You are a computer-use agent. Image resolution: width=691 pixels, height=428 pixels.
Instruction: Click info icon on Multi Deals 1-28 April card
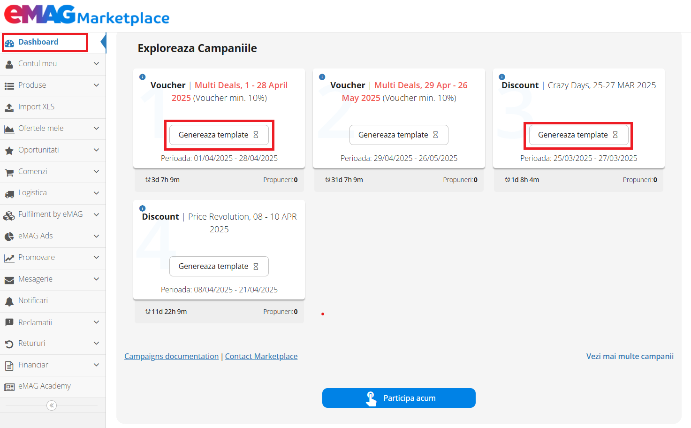[x=143, y=77]
